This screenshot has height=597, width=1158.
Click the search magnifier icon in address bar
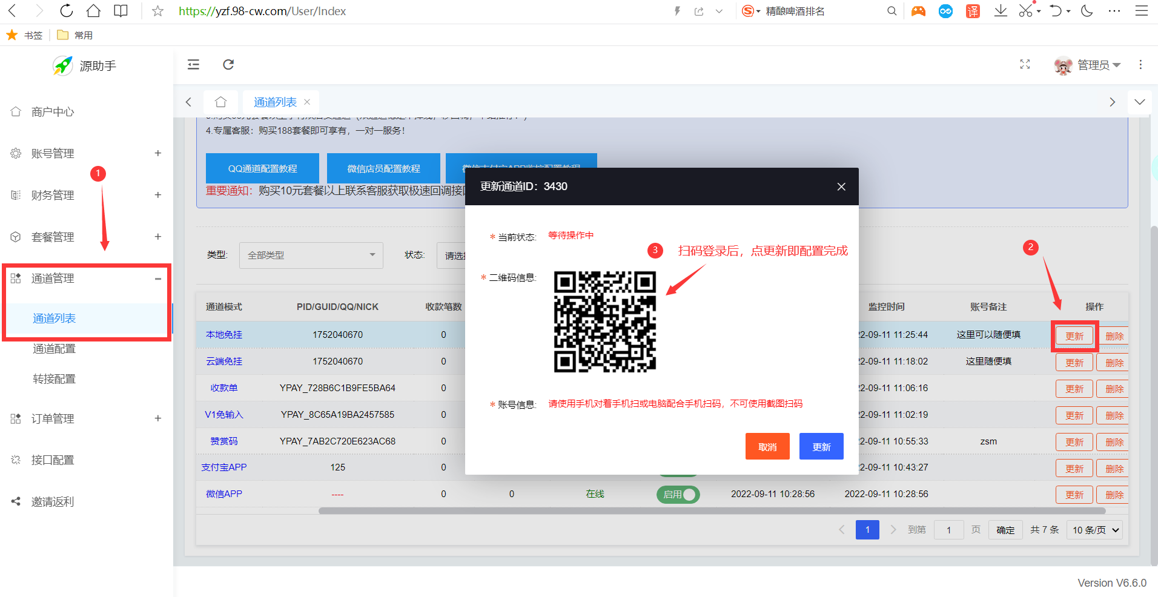click(x=892, y=11)
